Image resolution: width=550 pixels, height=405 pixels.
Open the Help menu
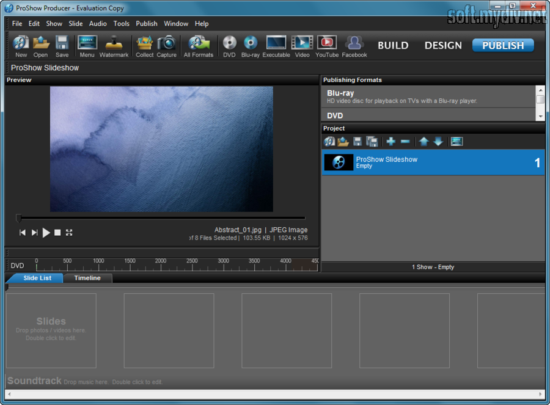tap(202, 23)
